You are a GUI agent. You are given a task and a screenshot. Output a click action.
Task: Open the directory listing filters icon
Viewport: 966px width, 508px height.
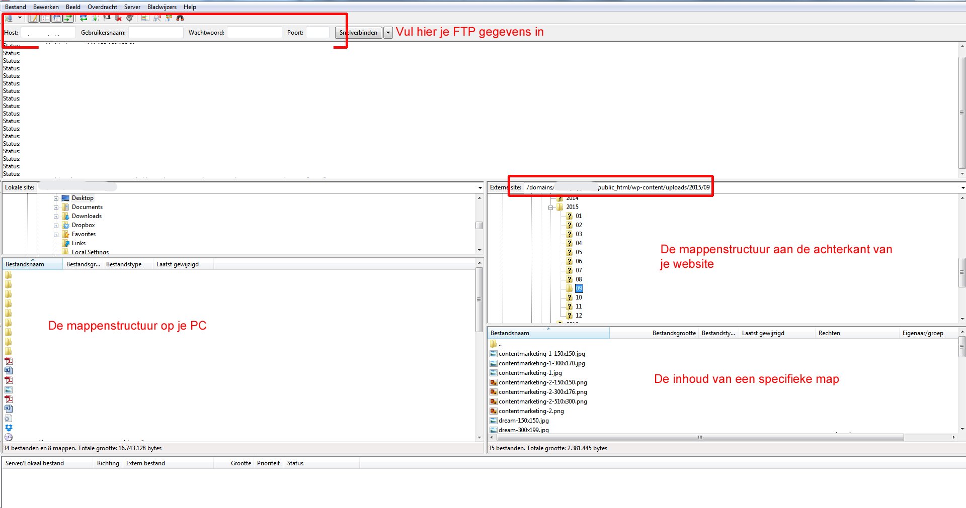coord(145,18)
